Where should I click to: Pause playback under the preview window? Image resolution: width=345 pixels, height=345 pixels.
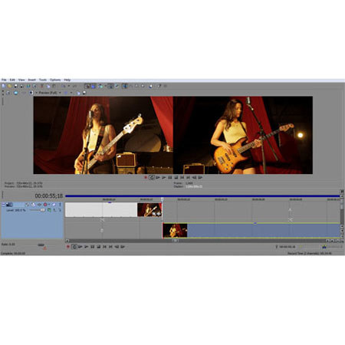[170, 177]
